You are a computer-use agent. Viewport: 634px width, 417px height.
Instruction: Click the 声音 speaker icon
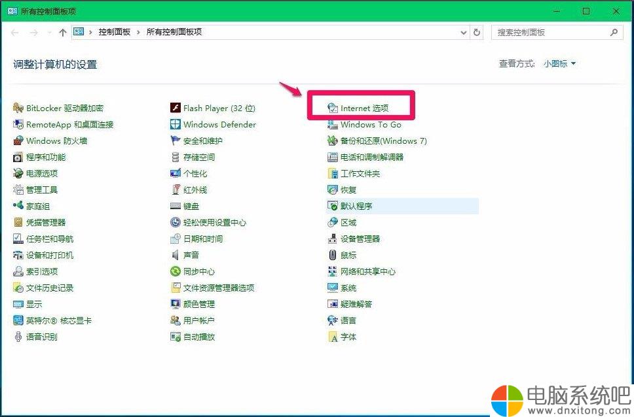[x=175, y=255]
